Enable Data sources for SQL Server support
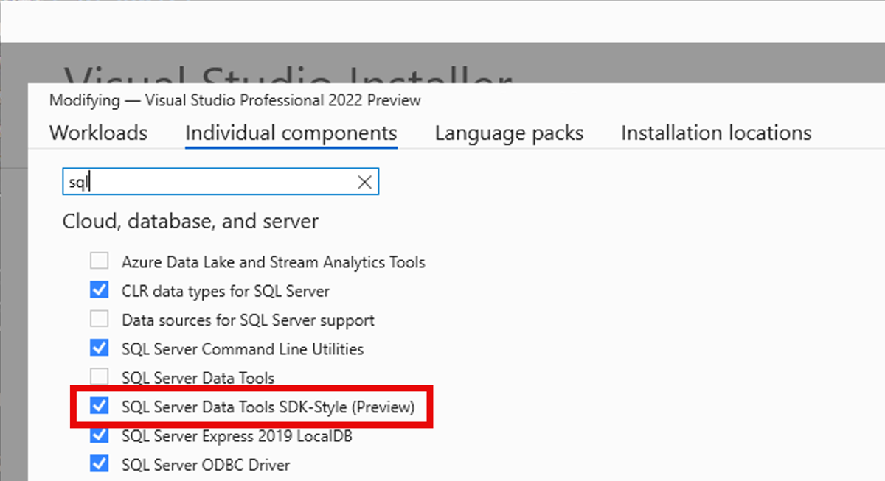Image resolution: width=885 pixels, height=481 pixels. [99, 318]
